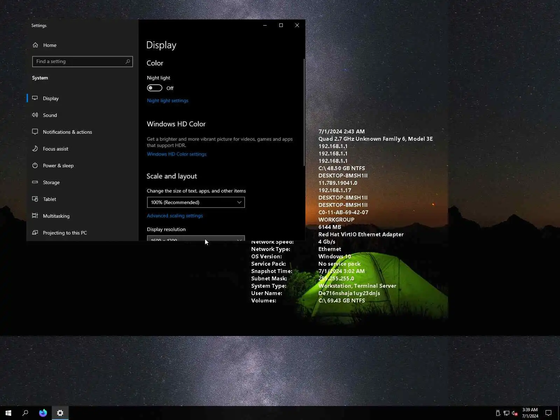Image resolution: width=560 pixels, height=420 pixels.
Task: Click the network speed value "4 Gb/s"
Action: pyautogui.click(x=327, y=242)
